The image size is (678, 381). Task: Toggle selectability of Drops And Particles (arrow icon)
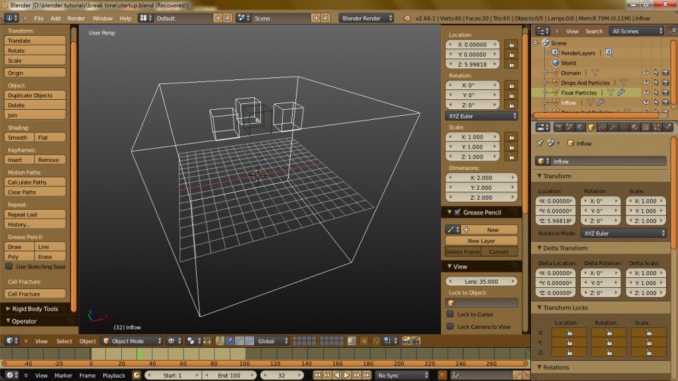coord(656,83)
